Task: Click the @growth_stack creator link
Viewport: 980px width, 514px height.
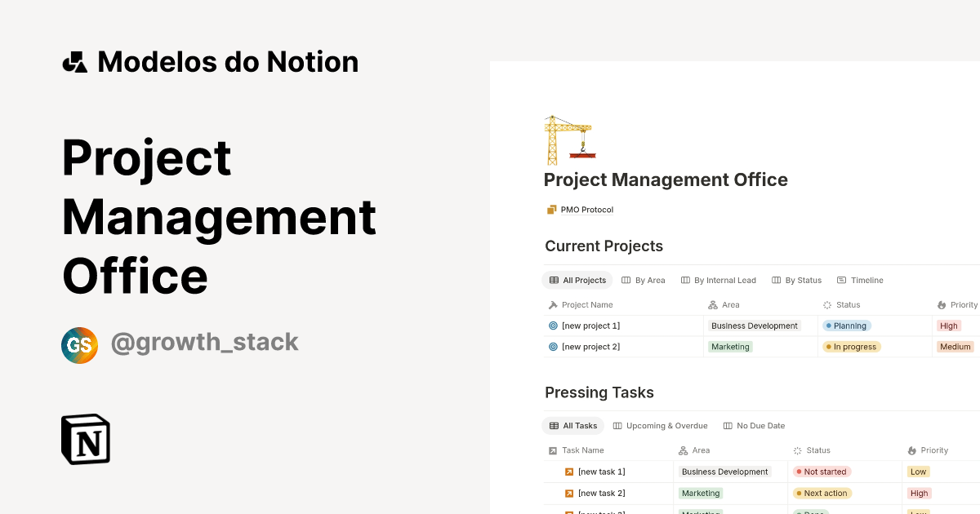Action: pyautogui.click(x=205, y=342)
